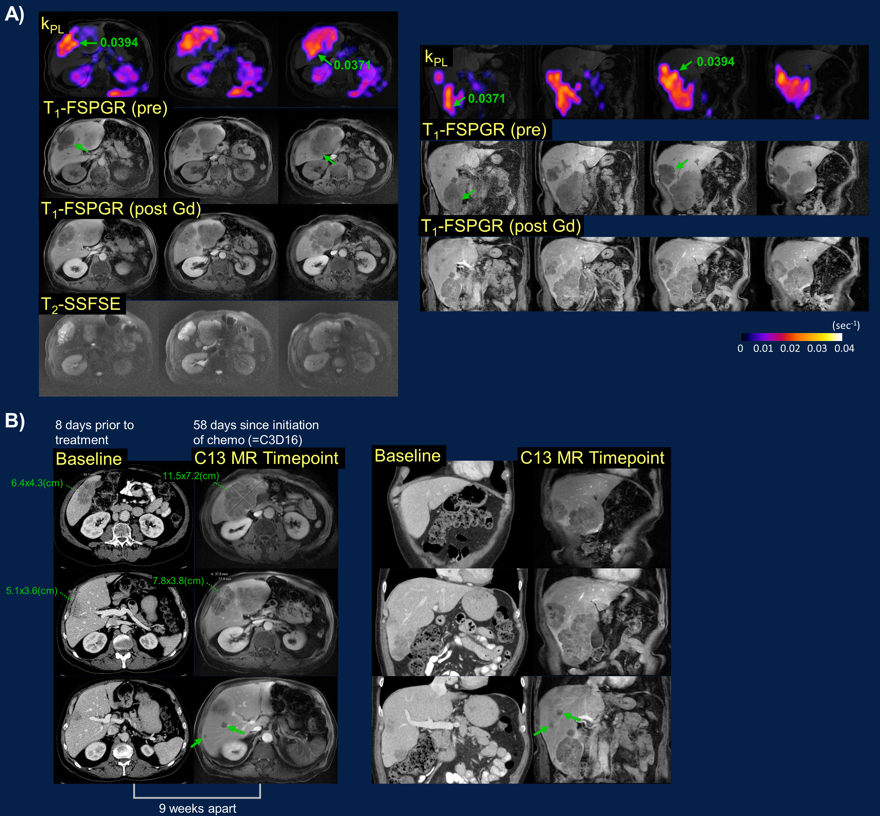Click the 0.0371 kPL label in axial map
This screenshot has width=880, height=816.
[x=352, y=65]
